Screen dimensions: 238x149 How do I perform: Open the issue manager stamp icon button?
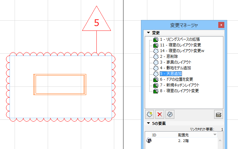[219, 114]
